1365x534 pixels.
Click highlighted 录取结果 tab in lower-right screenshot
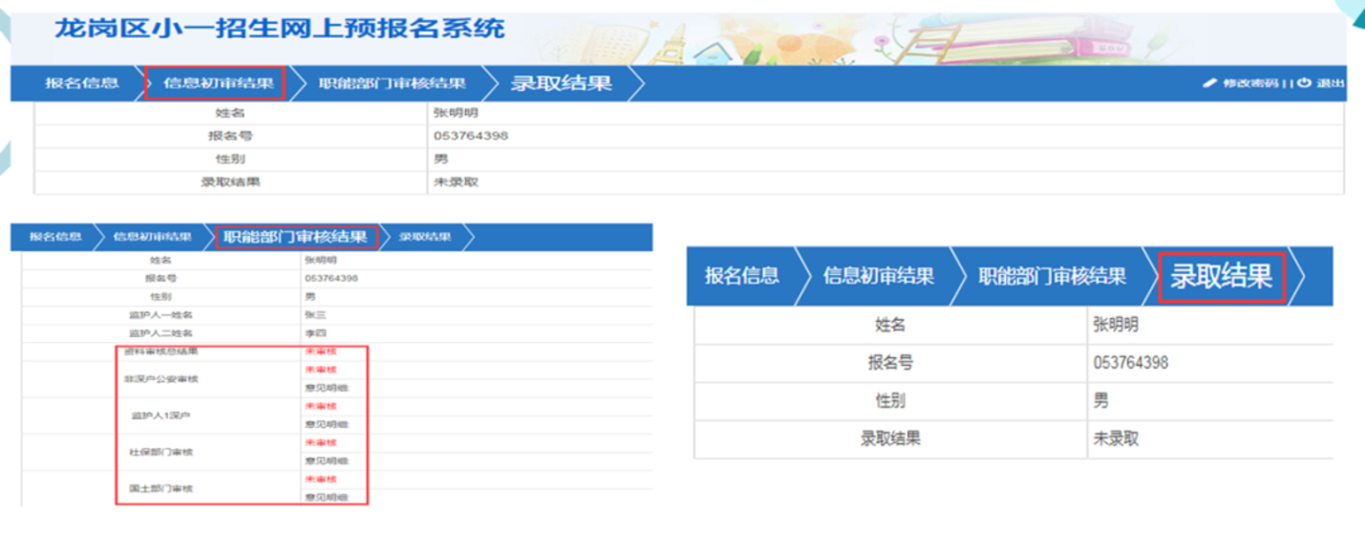1222,276
